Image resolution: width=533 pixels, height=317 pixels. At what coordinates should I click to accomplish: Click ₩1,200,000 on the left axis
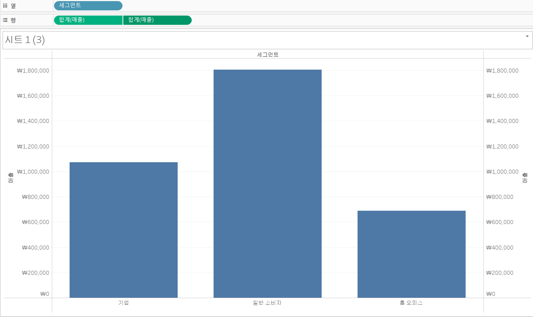coord(33,146)
